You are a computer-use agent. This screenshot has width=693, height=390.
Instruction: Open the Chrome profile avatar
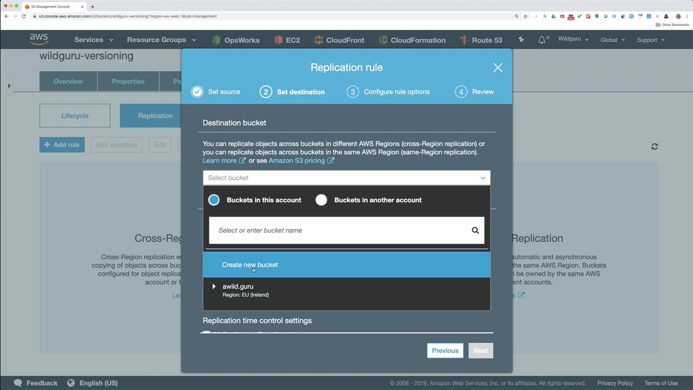pyautogui.click(x=678, y=16)
